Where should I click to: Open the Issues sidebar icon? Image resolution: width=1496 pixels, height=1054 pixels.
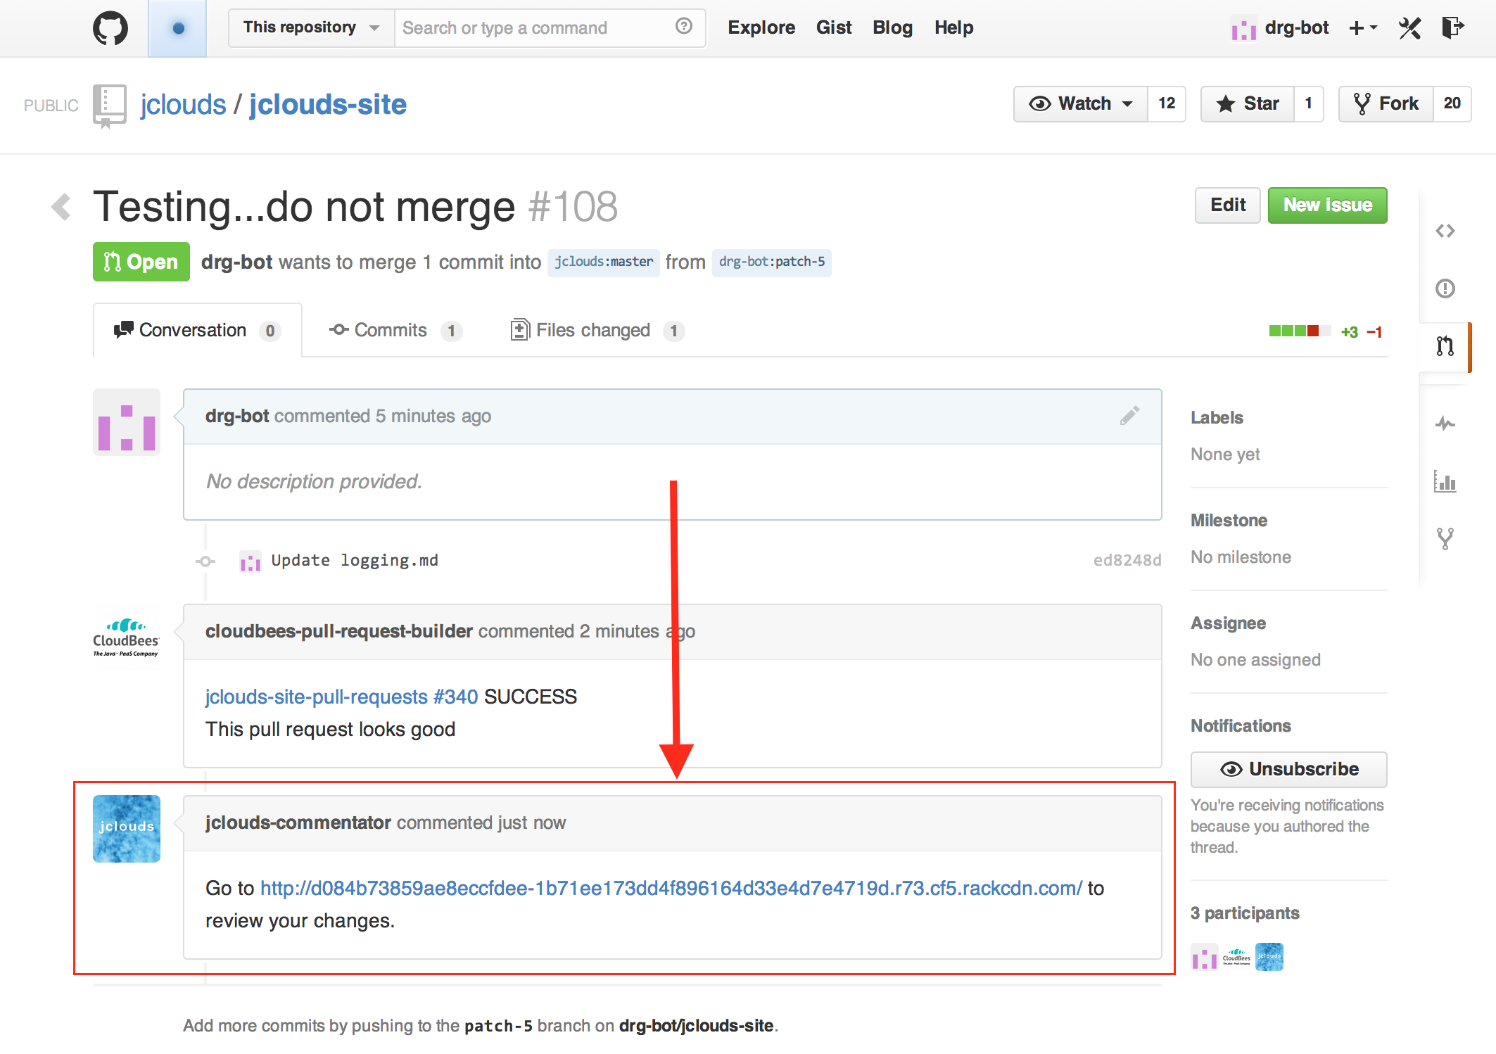(x=1445, y=288)
